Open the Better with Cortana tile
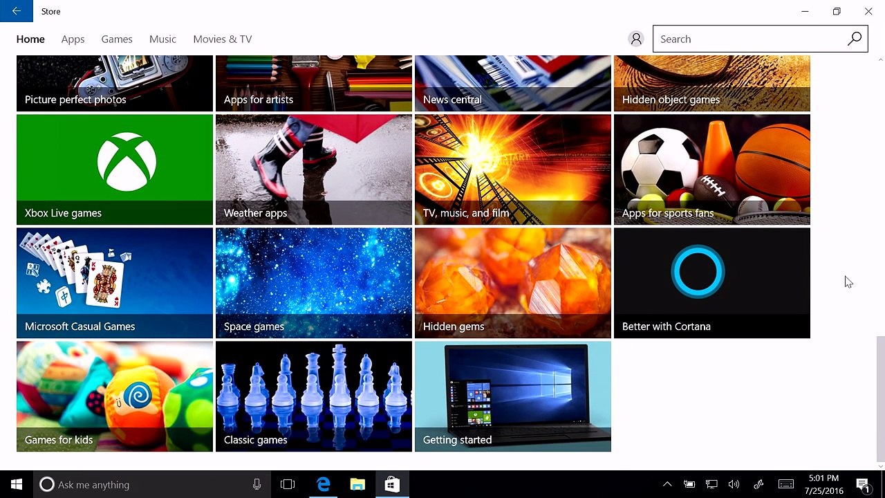This screenshot has height=498, width=885. pos(712,283)
